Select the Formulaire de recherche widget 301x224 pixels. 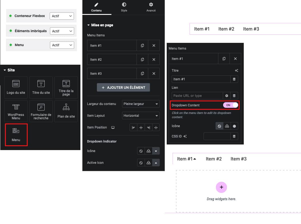click(x=41, y=111)
